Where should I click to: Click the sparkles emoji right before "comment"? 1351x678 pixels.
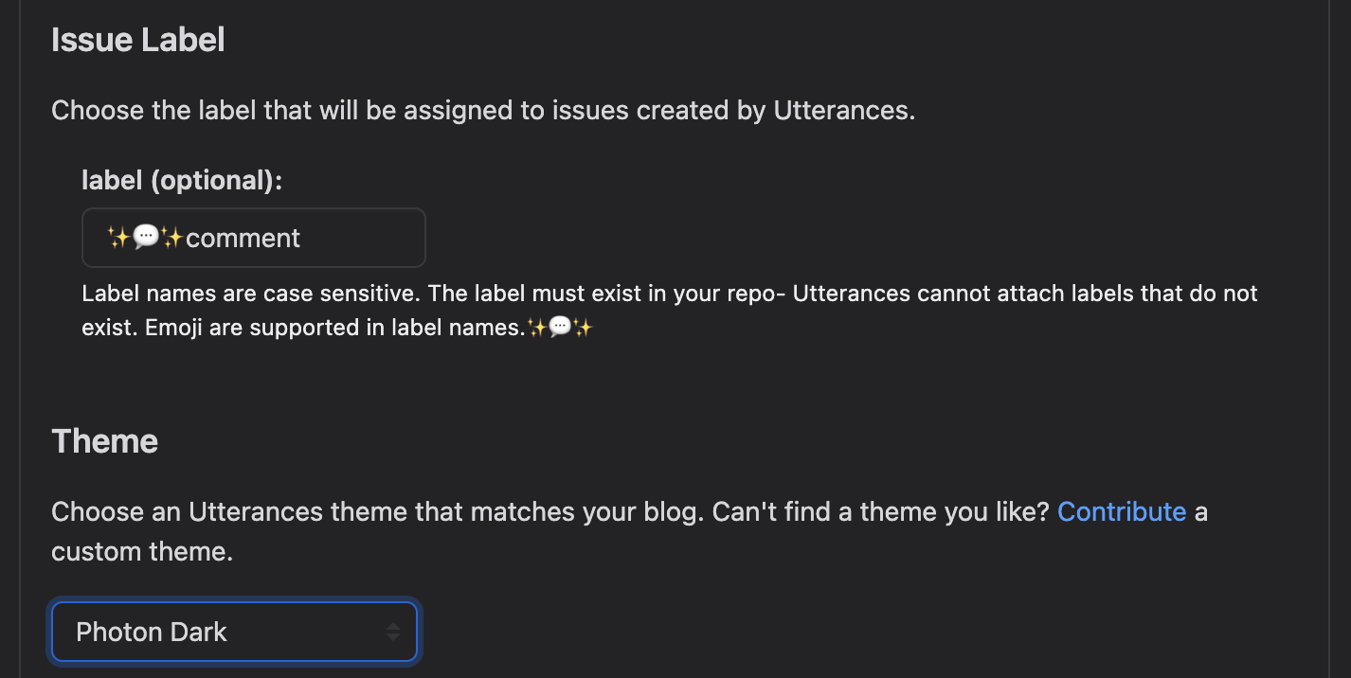click(172, 238)
